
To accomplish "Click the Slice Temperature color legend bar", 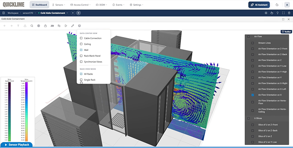I will [26, 112].
